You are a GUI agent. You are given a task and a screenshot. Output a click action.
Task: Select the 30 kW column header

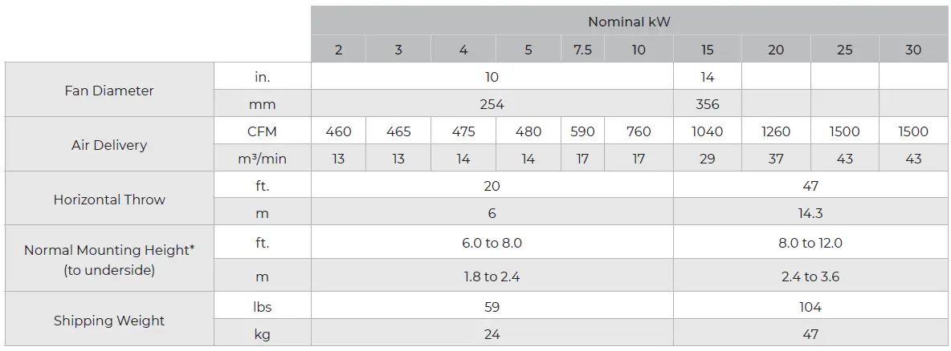(913, 50)
